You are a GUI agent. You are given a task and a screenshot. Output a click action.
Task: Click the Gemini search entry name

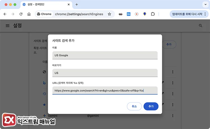[x=53, y=116]
